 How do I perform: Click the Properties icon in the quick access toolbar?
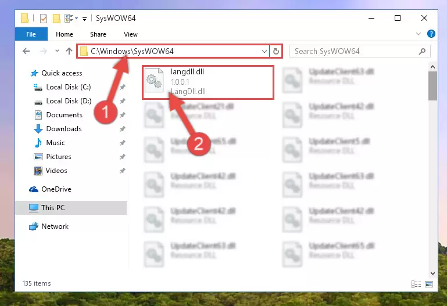coord(44,19)
